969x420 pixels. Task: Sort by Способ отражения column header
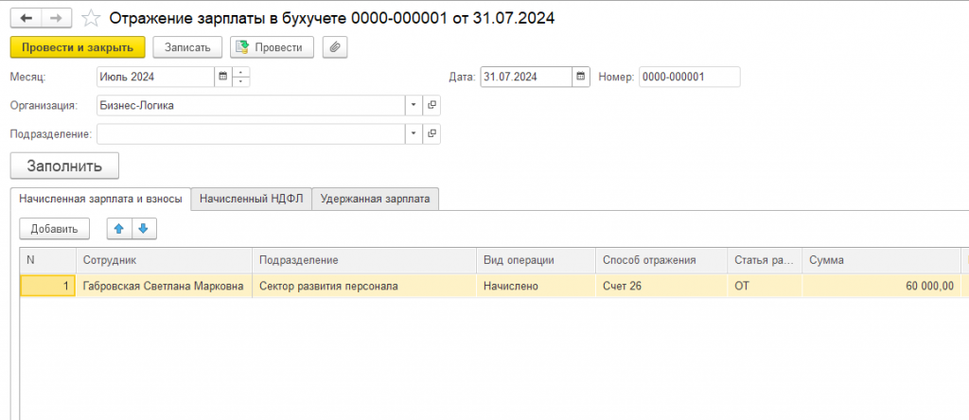(661, 261)
